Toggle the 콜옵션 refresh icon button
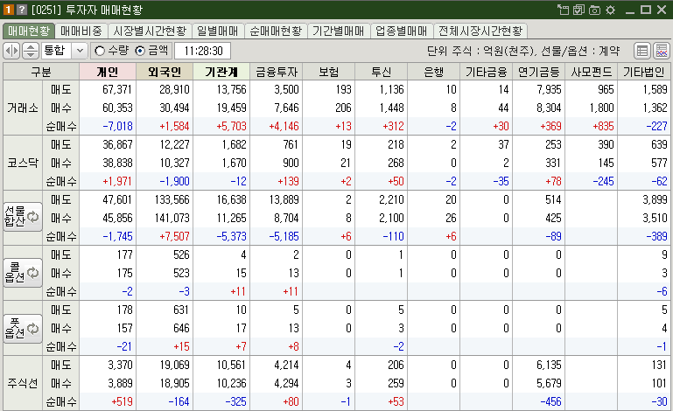This screenshot has height=411, width=673. pyautogui.click(x=23, y=273)
